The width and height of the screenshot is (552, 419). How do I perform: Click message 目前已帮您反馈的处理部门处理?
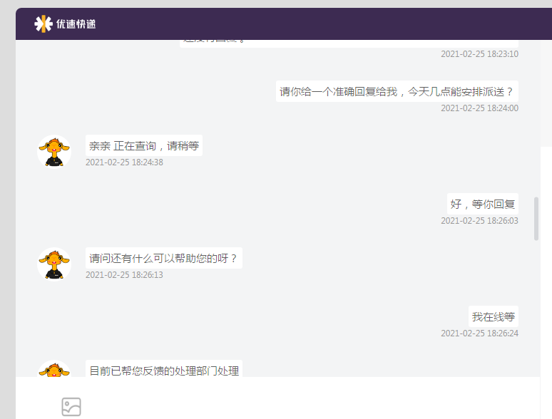(164, 368)
